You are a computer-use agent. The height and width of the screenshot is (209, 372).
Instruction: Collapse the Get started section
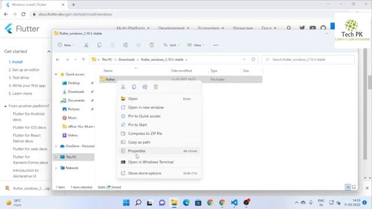49,52
